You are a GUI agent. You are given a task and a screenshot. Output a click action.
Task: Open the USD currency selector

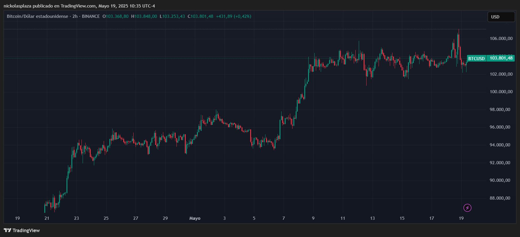[x=501, y=17]
